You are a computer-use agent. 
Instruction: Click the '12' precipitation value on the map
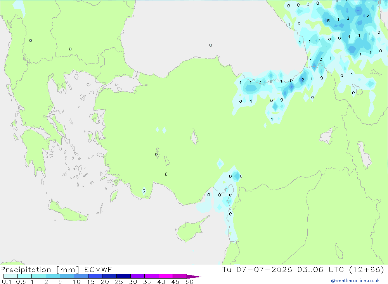click(301, 80)
